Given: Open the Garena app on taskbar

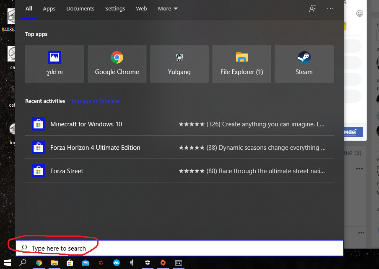Looking at the screenshot, I should (101, 263).
